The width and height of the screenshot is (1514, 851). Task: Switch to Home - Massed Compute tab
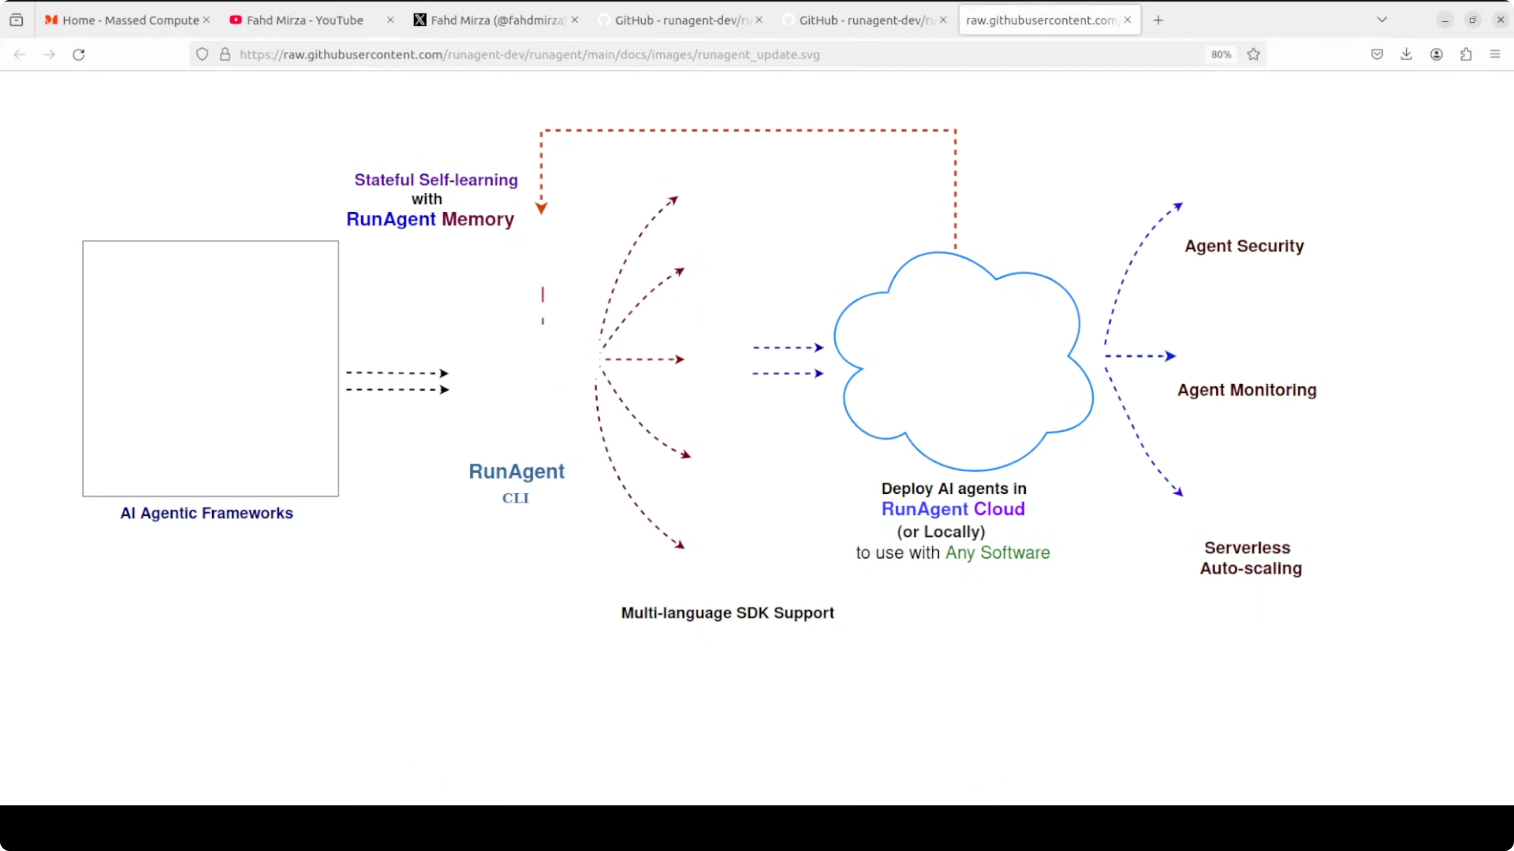click(x=123, y=20)
